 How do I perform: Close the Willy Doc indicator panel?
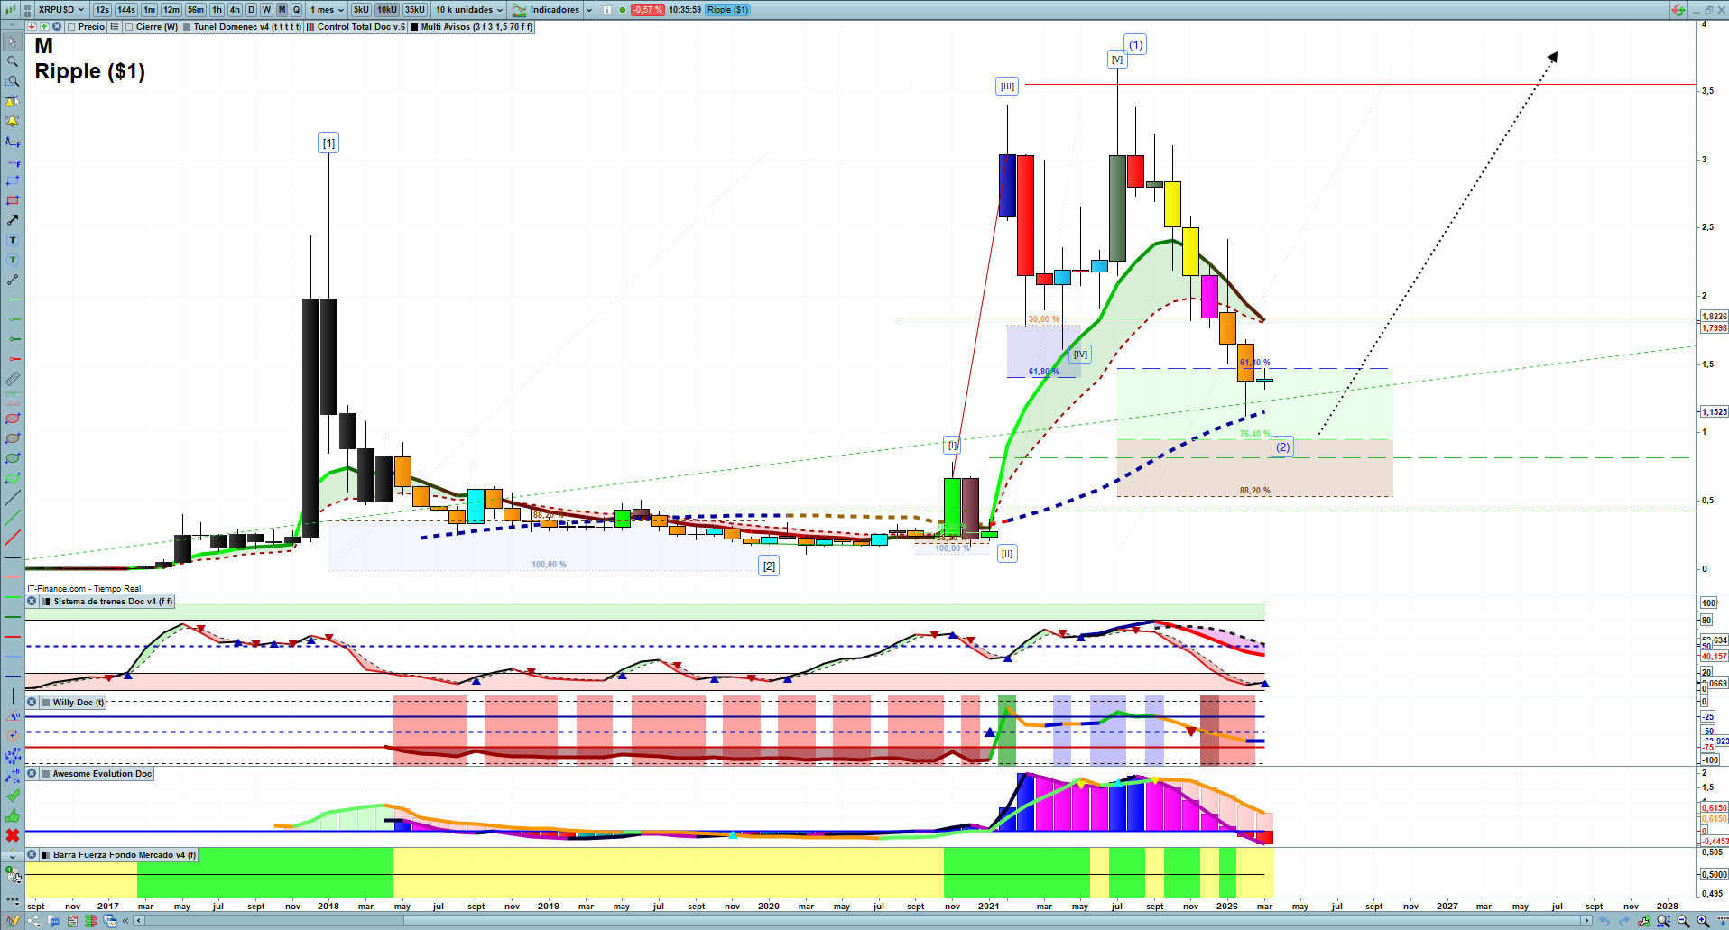[32, 702]
